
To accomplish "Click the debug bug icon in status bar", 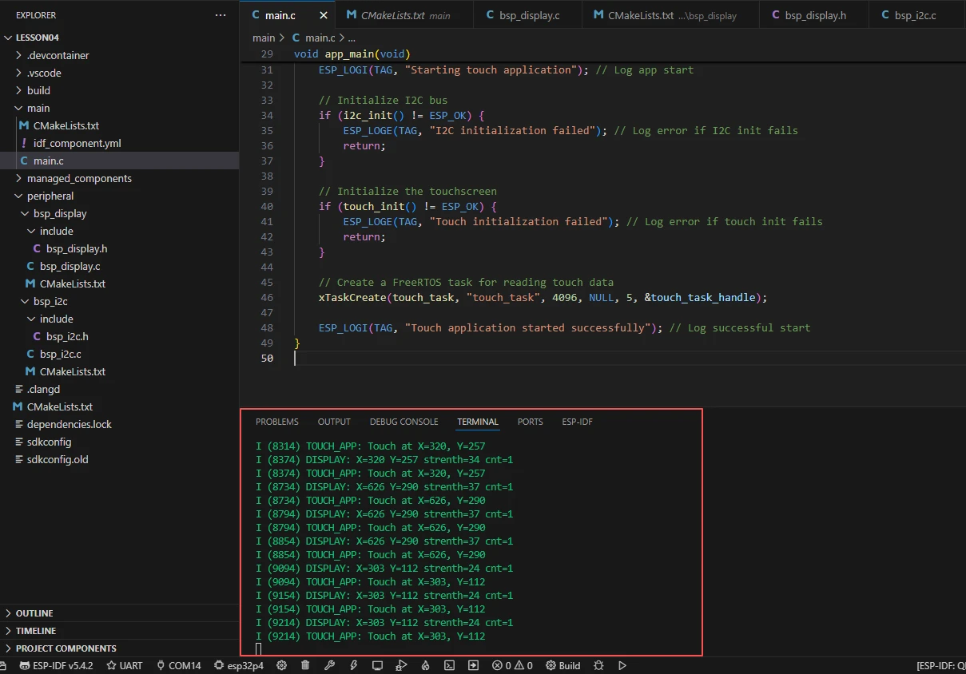I will click(598, 665).
